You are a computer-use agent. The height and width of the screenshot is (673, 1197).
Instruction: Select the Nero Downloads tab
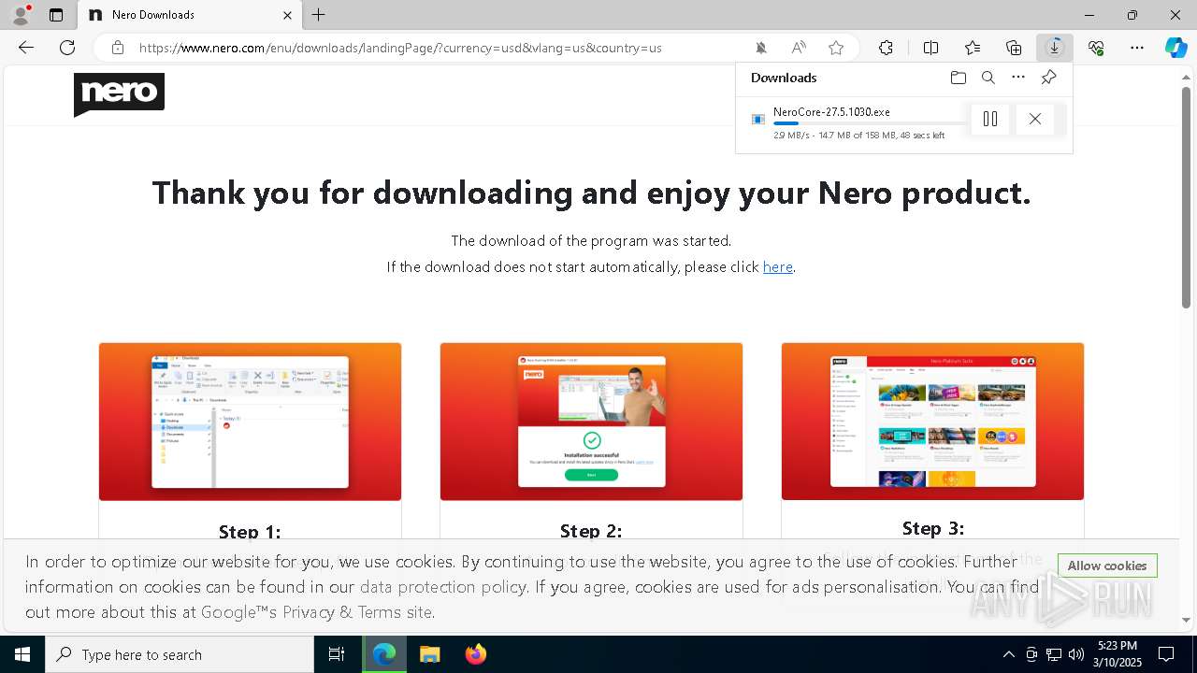pyautogui.click(x=191, y=15)
